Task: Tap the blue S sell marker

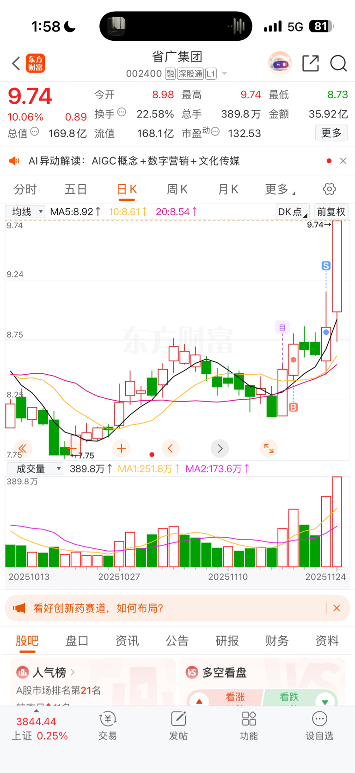Action: (x=326, y=266)
